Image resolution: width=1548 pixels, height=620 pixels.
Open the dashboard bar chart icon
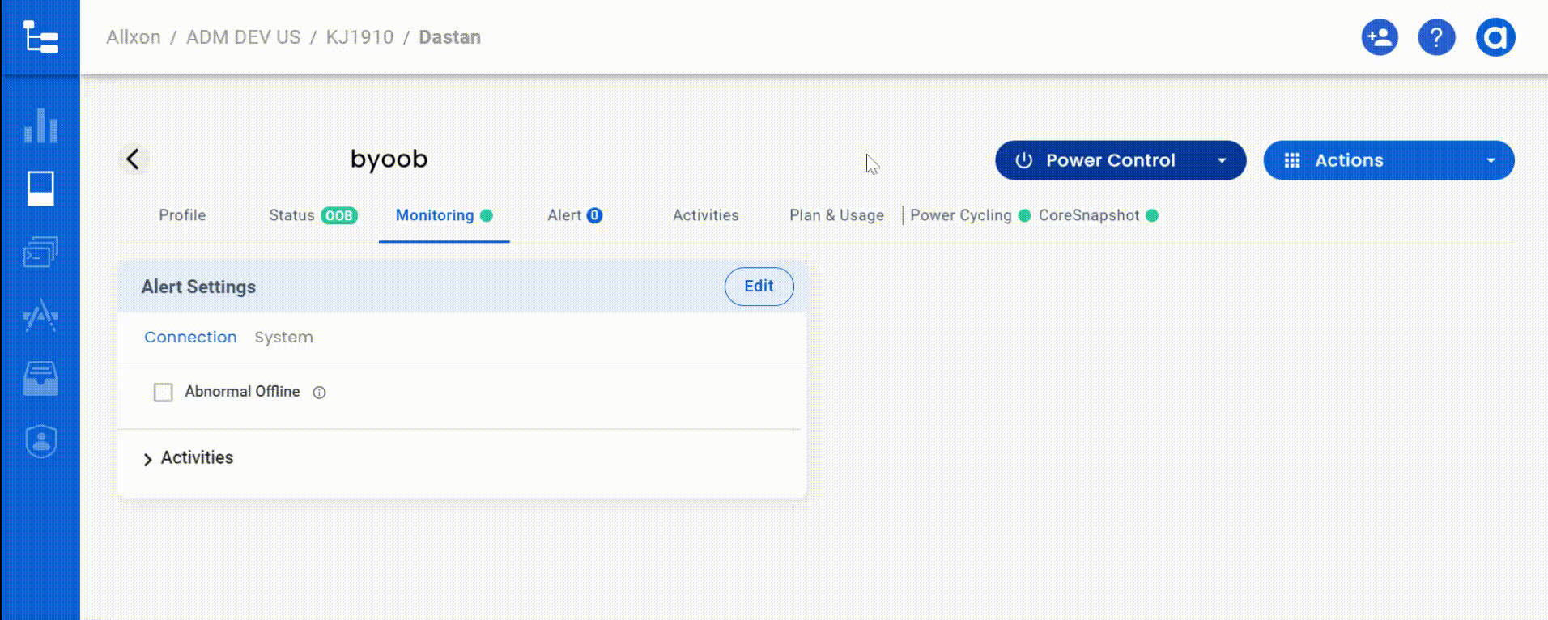coord(40,125)
